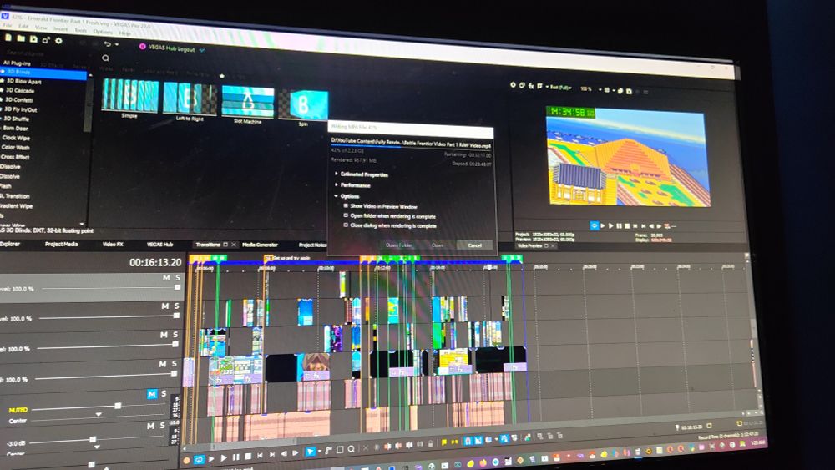The width and height of the screenshot is (835, 470).
Task: Toggle Enable Snapping magnet icon
Action: (468, 442)
